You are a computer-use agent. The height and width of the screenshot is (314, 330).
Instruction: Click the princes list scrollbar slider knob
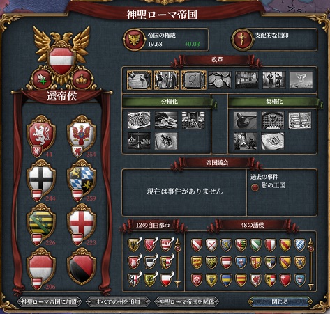point(310,250)
